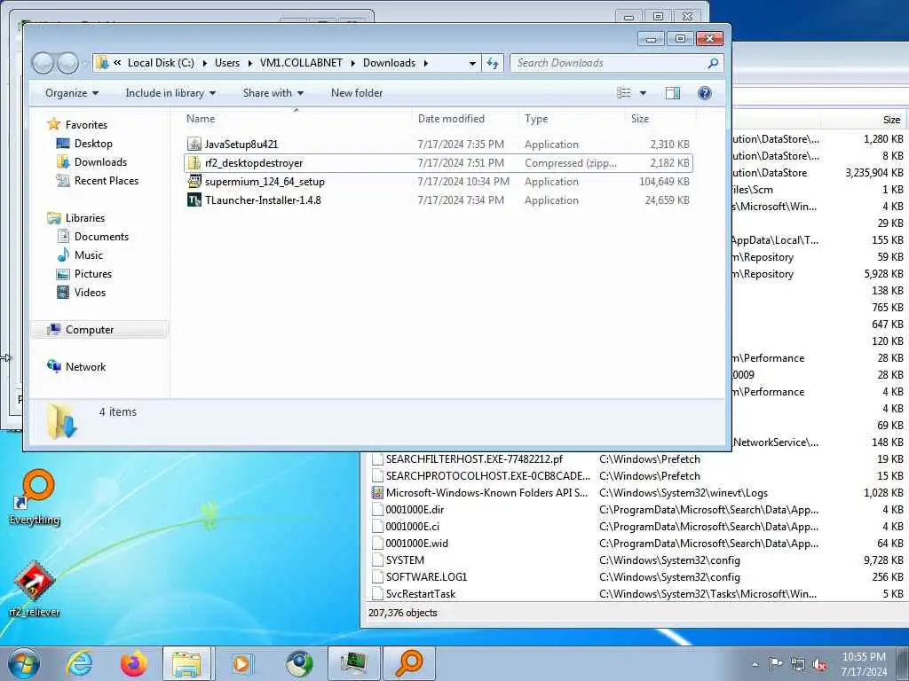Select Videos library
This screenshot has height=681, width=909.
[x=90, y=293]
